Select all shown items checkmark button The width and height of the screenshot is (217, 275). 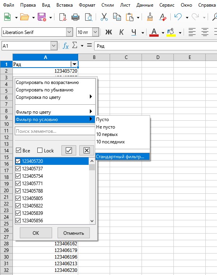point(69,150)
